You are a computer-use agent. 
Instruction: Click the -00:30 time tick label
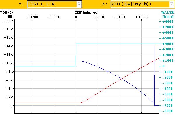(x=54, y=17)
